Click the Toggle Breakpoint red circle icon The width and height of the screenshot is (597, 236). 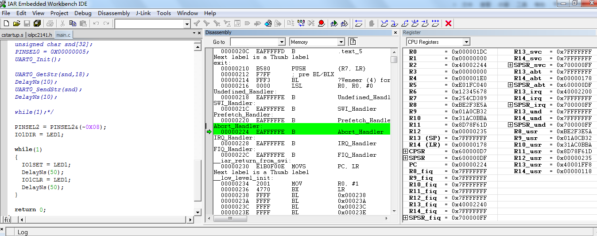coord(321,23)
